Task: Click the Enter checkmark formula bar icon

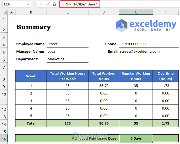Action: pos(47,4)
